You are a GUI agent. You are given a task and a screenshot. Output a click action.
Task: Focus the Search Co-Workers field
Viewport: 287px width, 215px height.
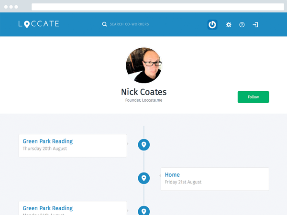tap(129, 24)
